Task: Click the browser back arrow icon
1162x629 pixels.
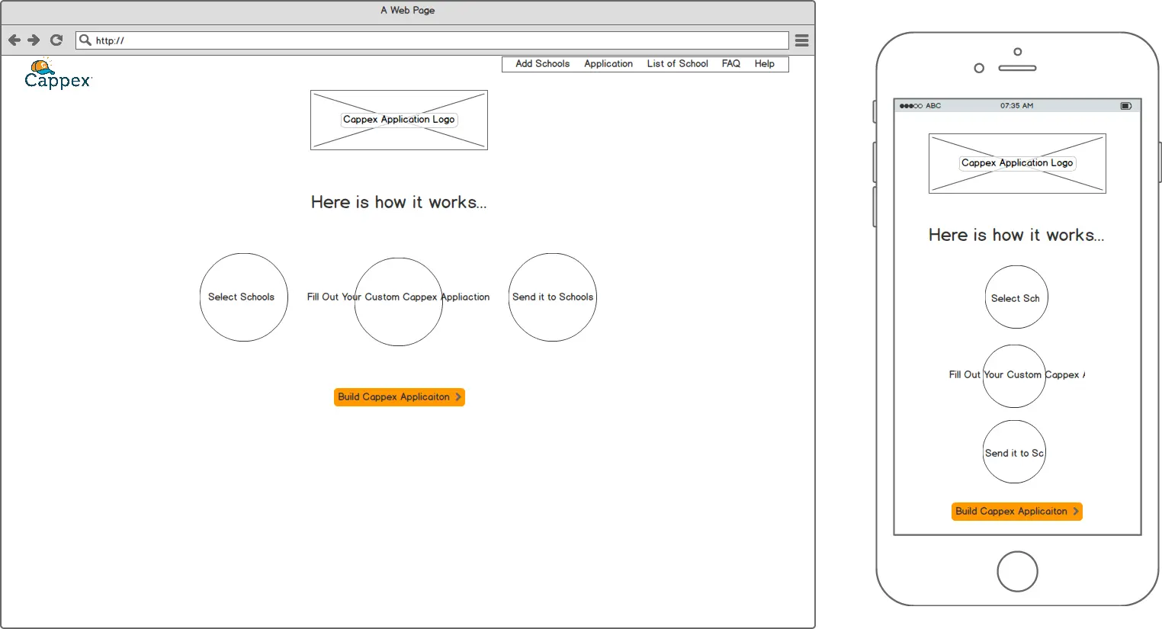Action: click(14, 40)
